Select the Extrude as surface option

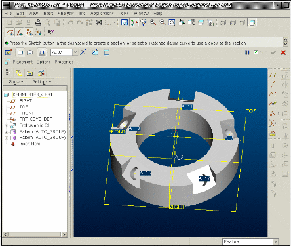tap(29, 52)
